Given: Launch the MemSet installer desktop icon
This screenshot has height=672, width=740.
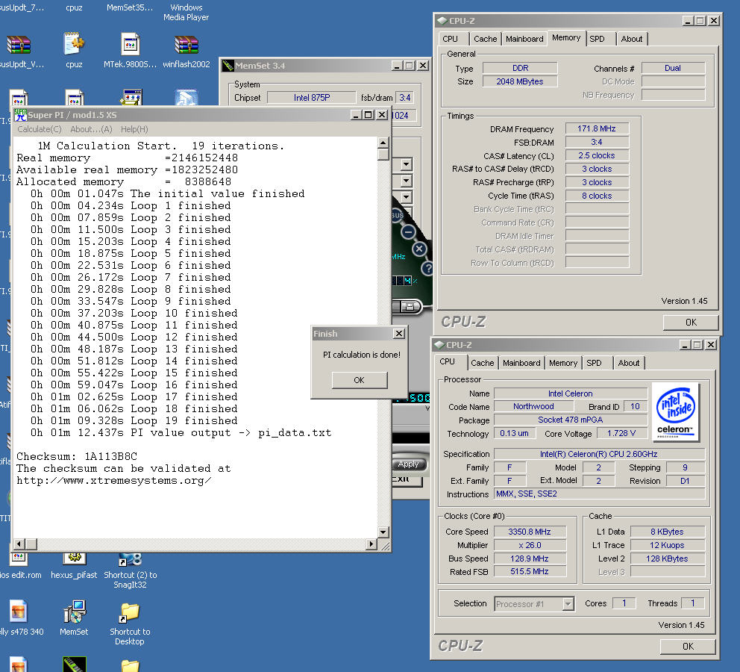Looking at the screenshot, I should (x=74, y=612).
